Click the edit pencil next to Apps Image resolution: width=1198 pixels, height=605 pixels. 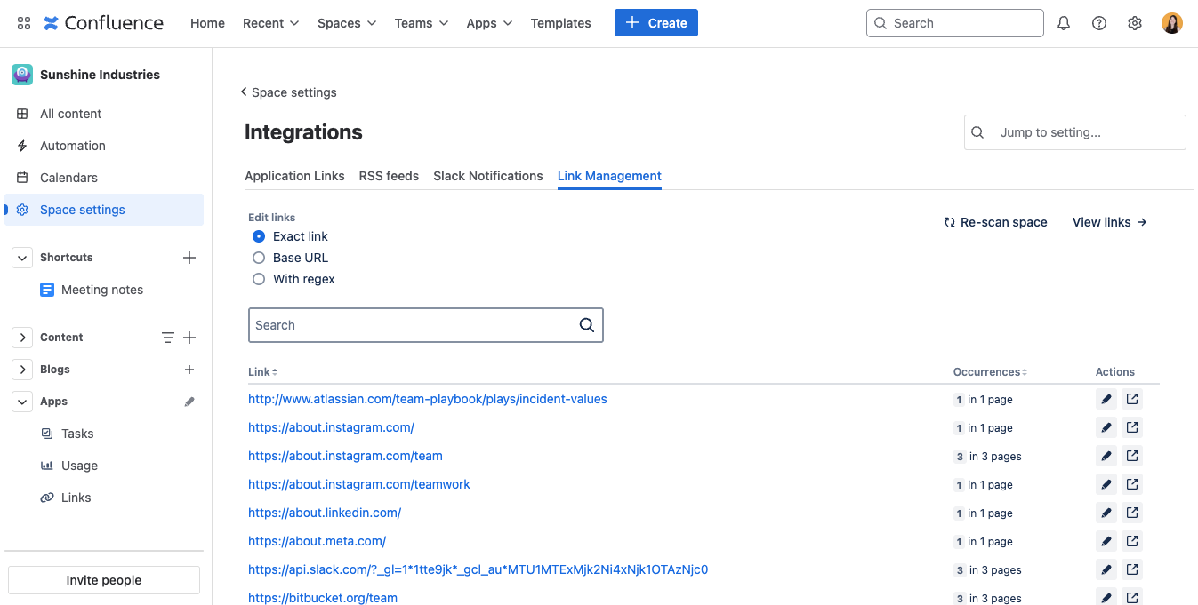point(189,401)
